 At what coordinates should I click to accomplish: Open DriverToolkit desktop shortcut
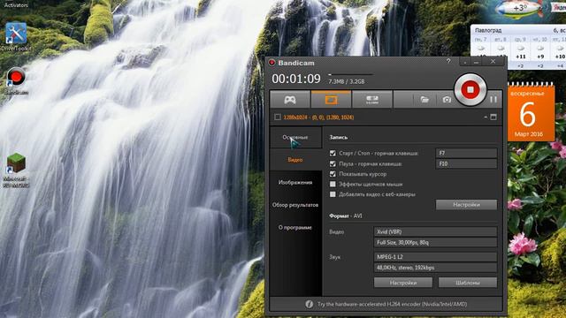(x=16, y=37)
